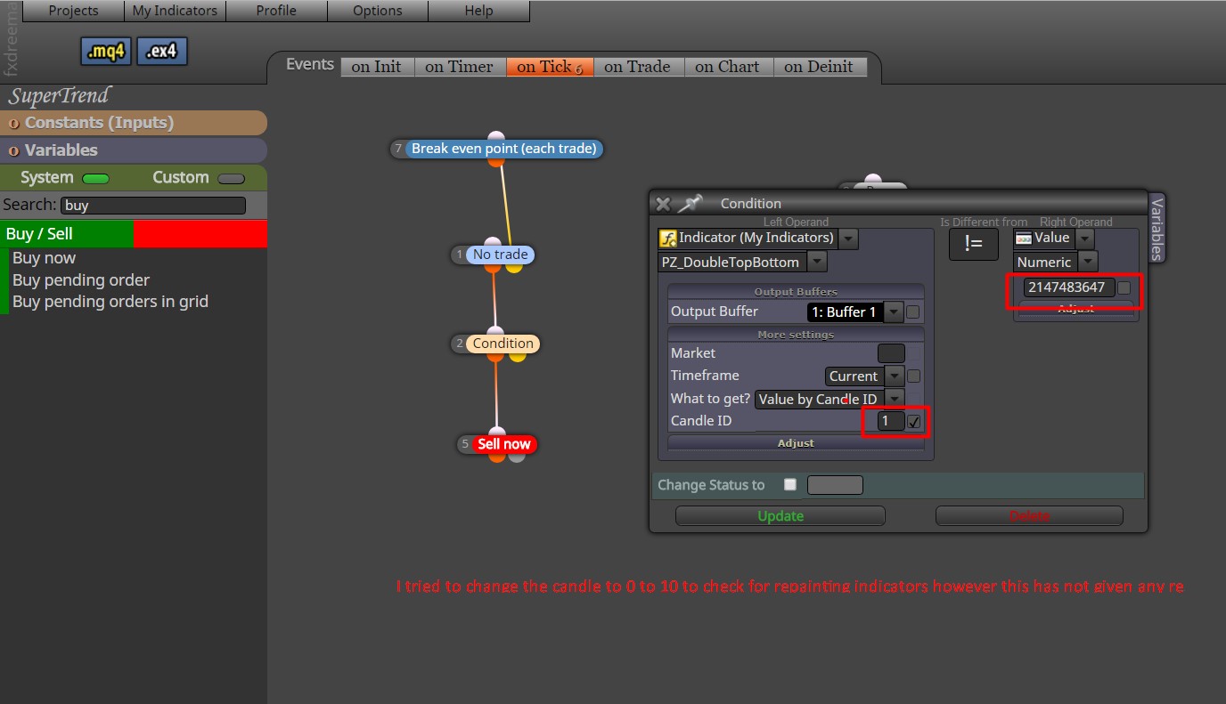Tick the checkbox next to 2147483647 value
The height and width of the screenshot is (704, 1226).
1124,287
